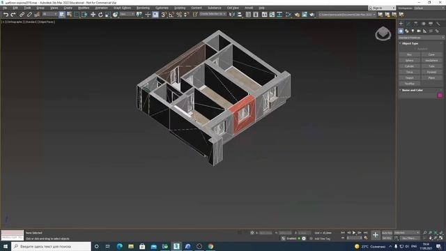Viewport: 446px width, 251px height.
Task: Open the Rendering menu
Action: coord(143,8)
